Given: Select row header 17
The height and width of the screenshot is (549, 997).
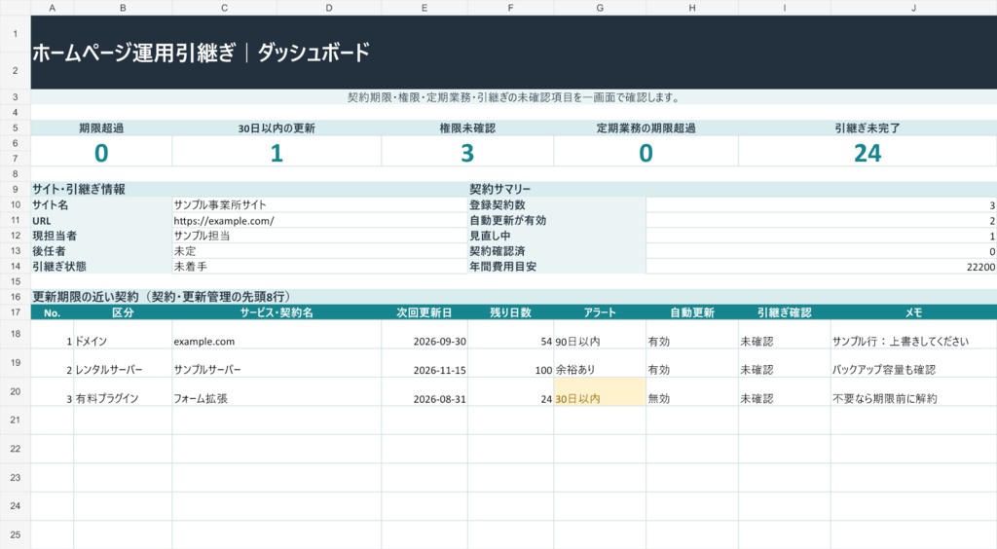Looking at the screenshot, I should pyautogui.click(x=16, y=312).
